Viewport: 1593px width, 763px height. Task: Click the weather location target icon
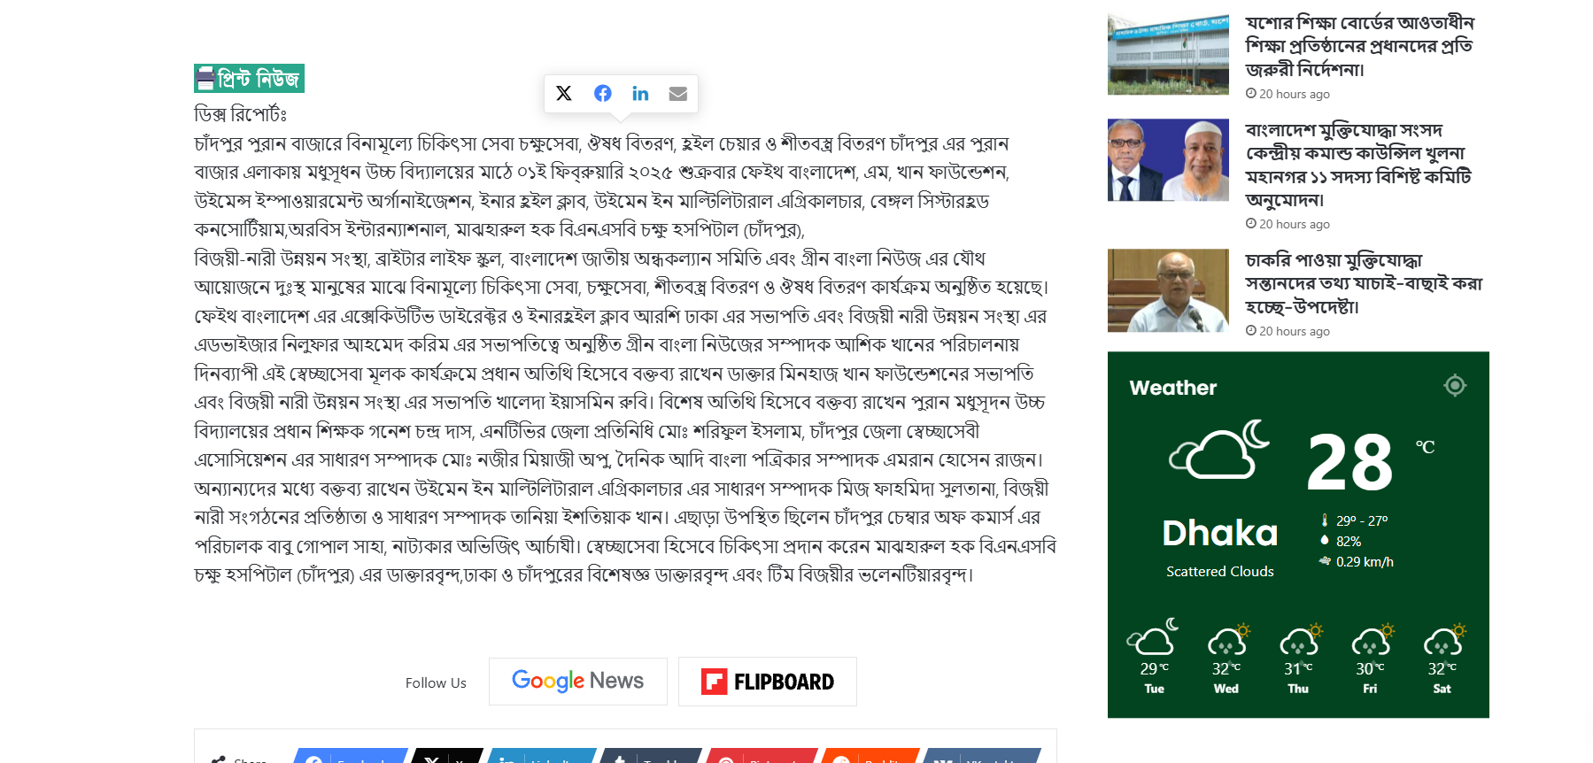[x=1455, y=386]
